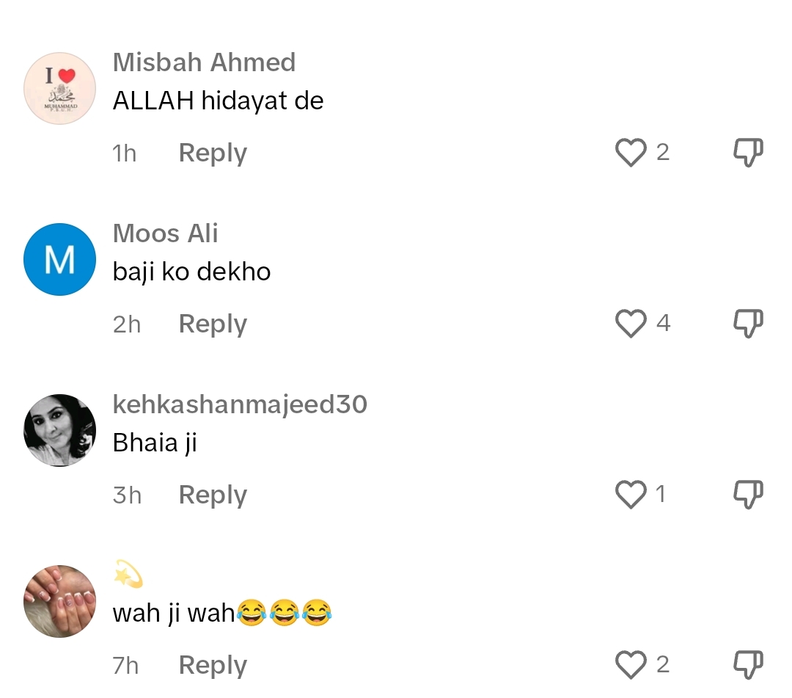
Task: Dislike the 'wah ji wah' comment
Action: pyautogui.click(x=748, y=664)
